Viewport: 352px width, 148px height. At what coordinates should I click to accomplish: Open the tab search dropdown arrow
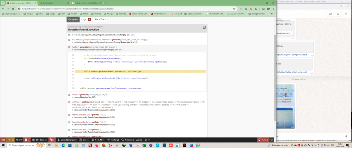pyautogui.click(x=3, y=3)
